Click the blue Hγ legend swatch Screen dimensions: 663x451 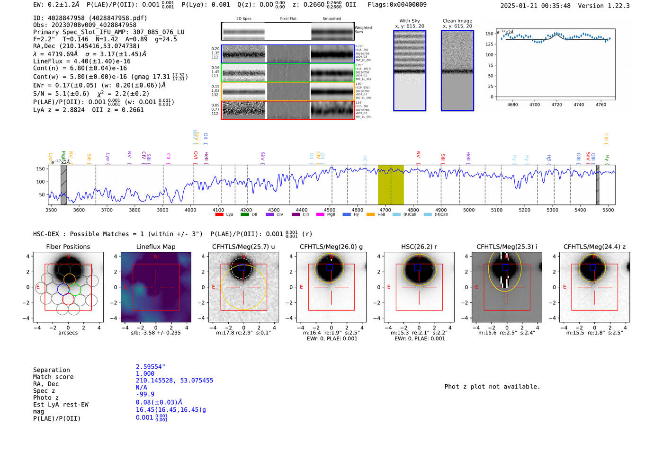coord(347,214)
